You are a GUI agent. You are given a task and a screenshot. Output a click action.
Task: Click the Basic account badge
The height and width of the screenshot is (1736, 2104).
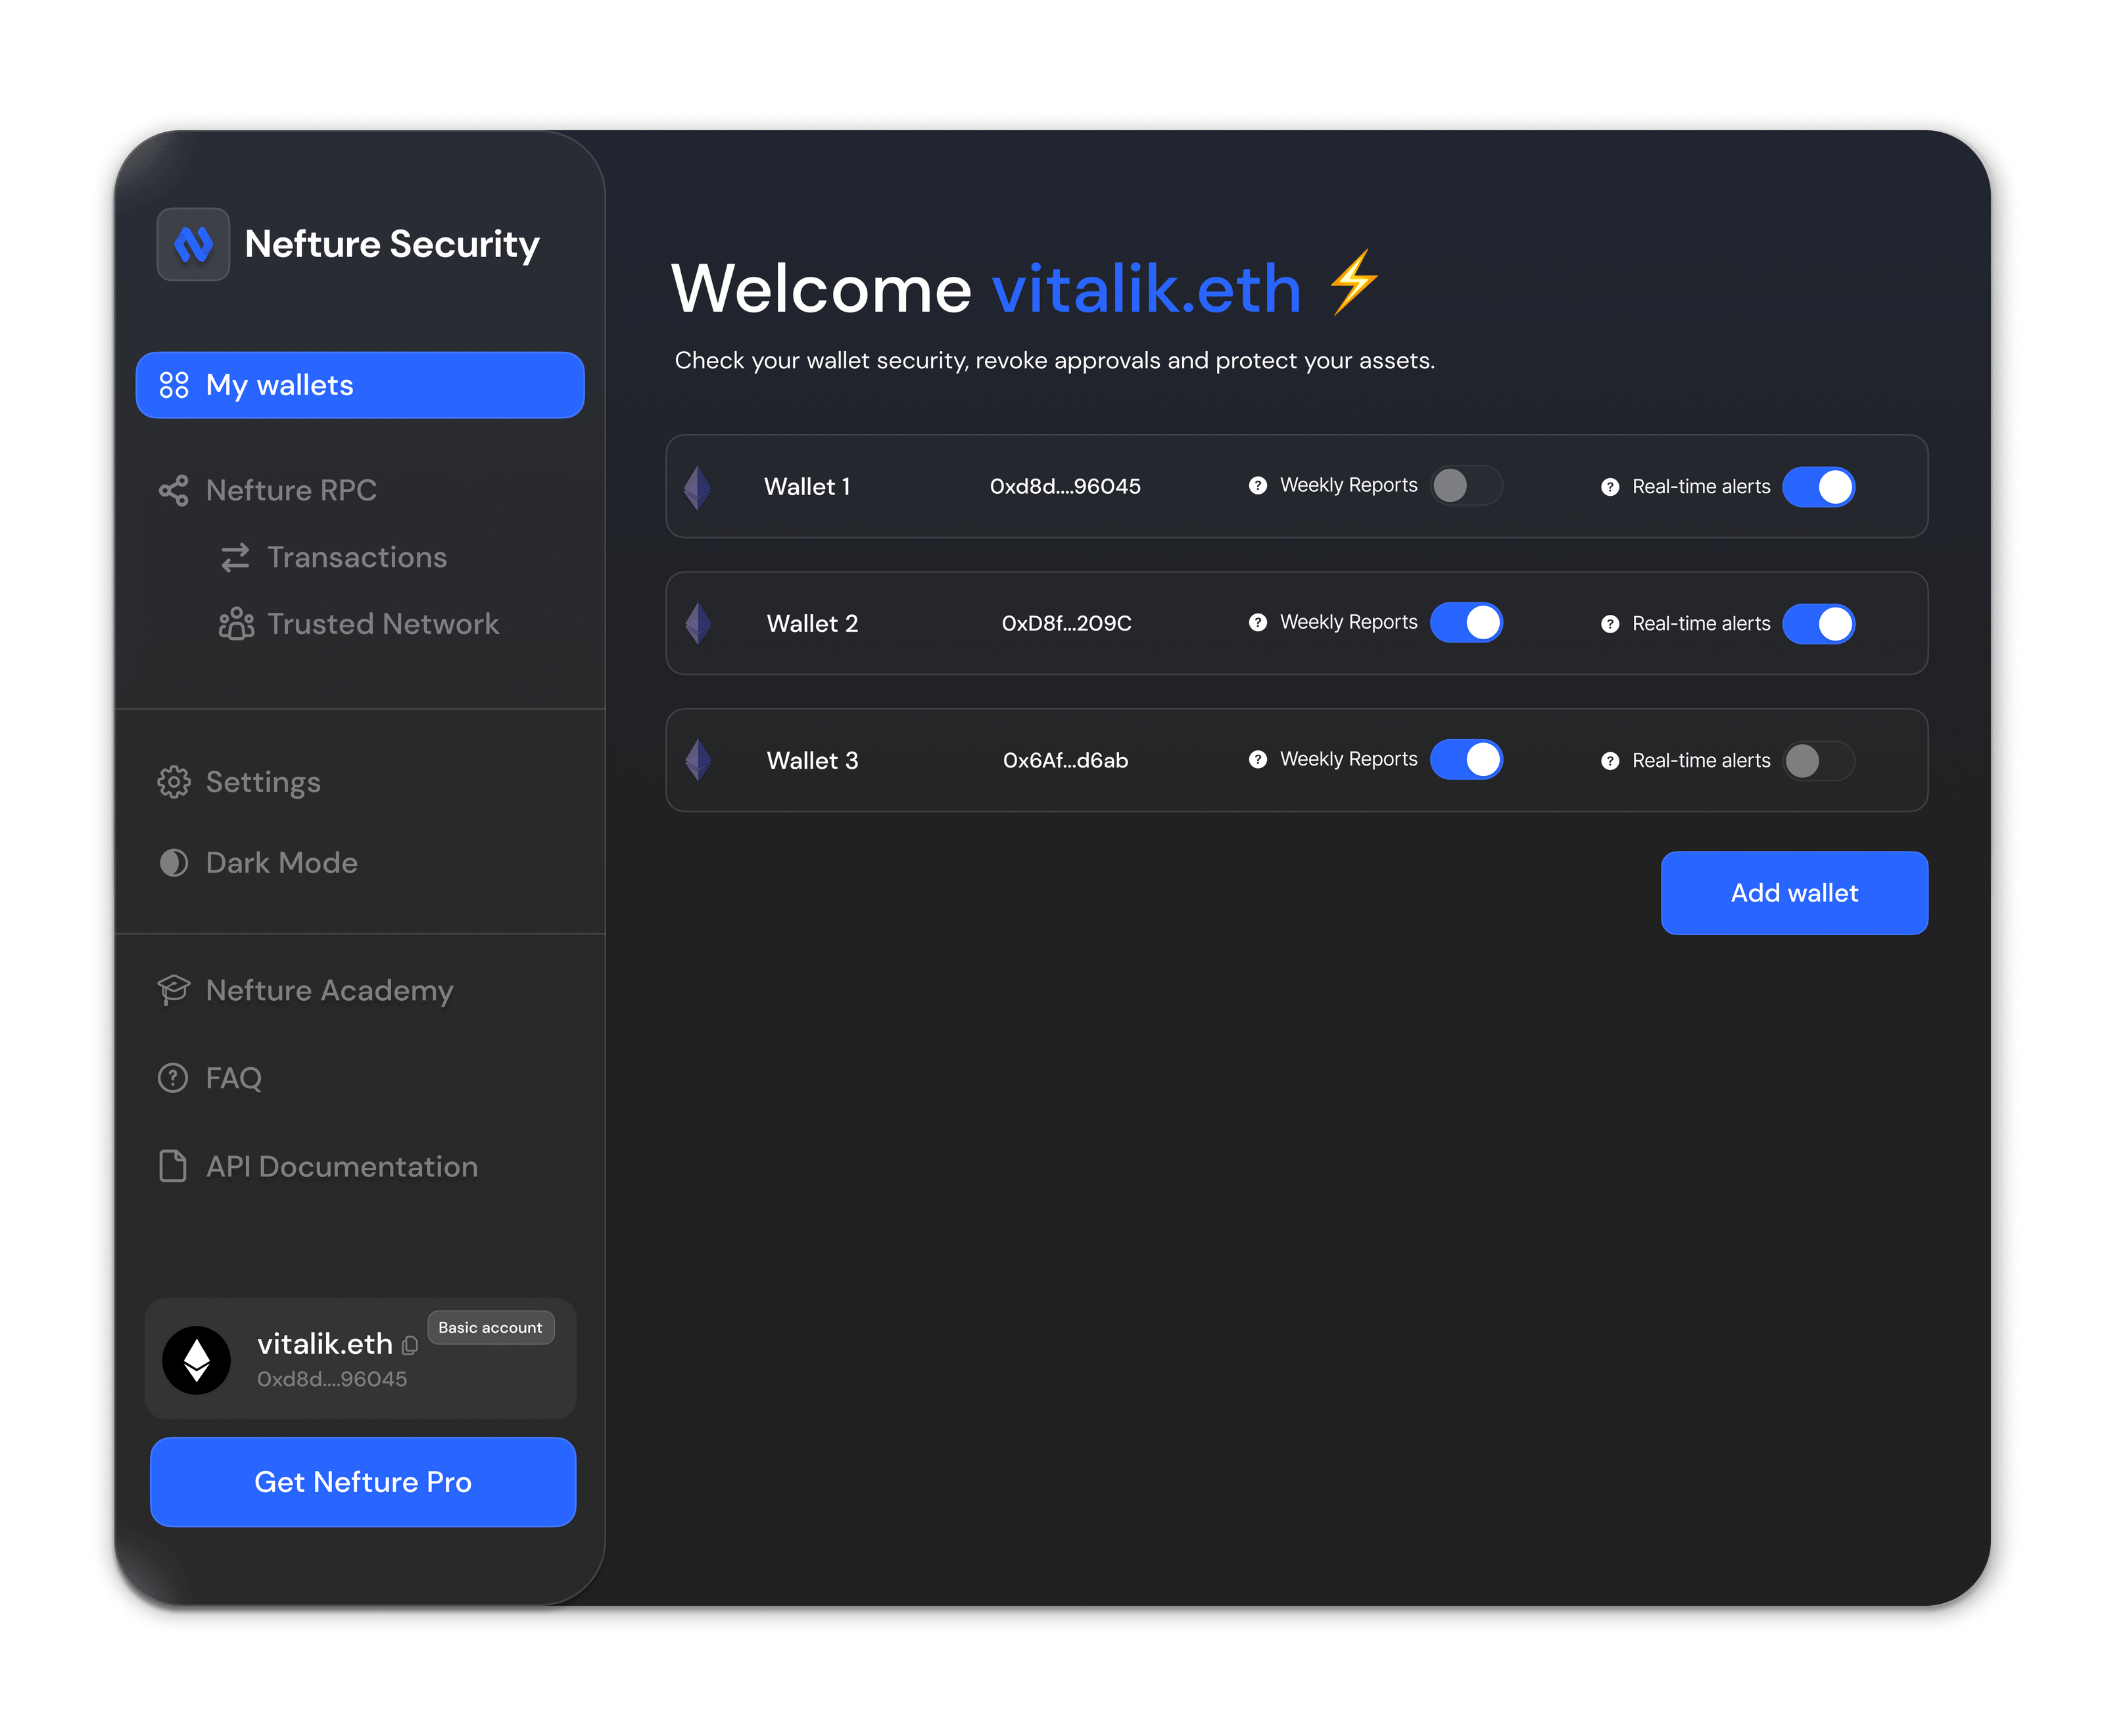coord(490,1327)
